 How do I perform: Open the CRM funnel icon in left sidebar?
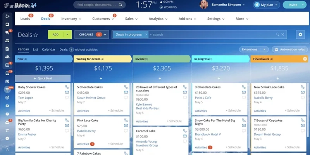point(7,90)
